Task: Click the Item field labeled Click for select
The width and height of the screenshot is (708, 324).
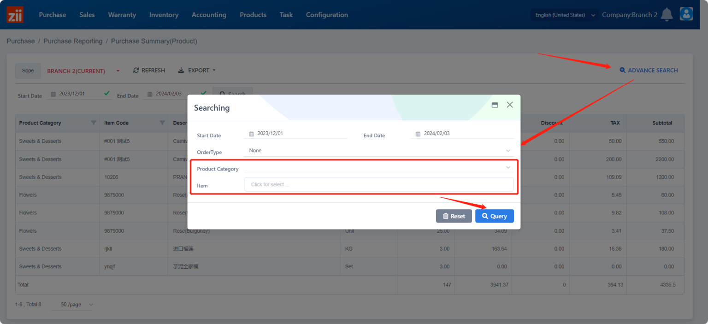Action: tap(378, 184)
